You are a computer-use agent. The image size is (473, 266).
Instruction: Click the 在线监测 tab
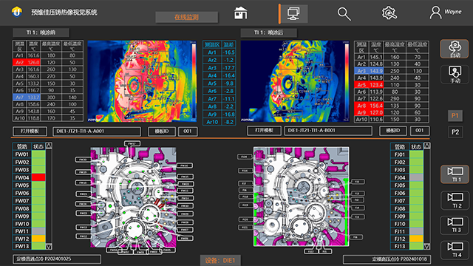click(186, 17)
